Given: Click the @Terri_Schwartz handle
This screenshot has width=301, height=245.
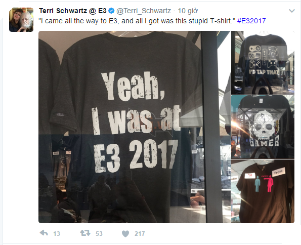Looking at the screenshot, I should tap(144, 11).
